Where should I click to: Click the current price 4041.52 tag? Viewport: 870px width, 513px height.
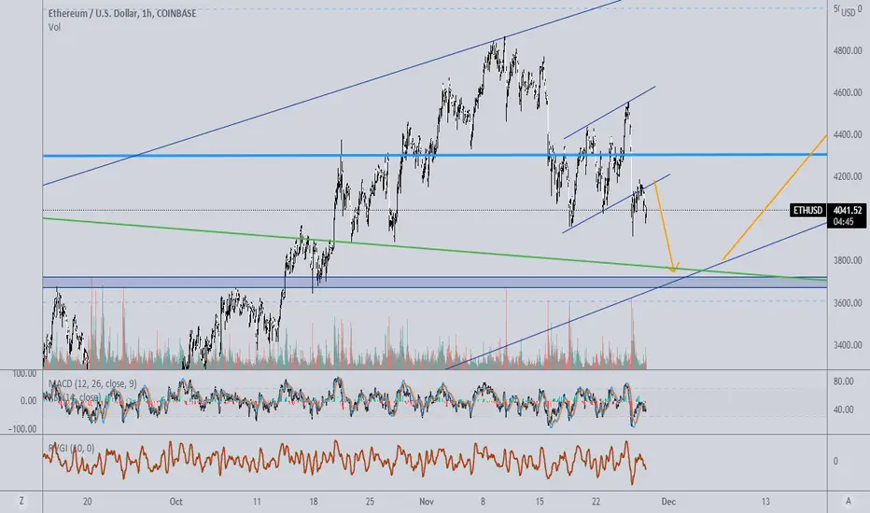(848, 210)
